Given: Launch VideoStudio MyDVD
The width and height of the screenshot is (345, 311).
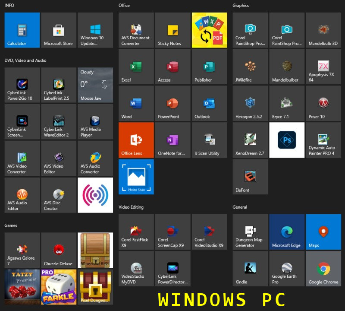Looking at the screenshot, I should coord(136,269).
